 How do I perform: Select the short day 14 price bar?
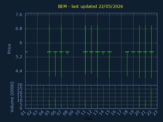103,53
